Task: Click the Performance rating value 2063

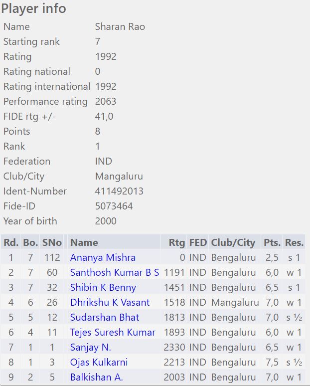Action: [105, 101]
